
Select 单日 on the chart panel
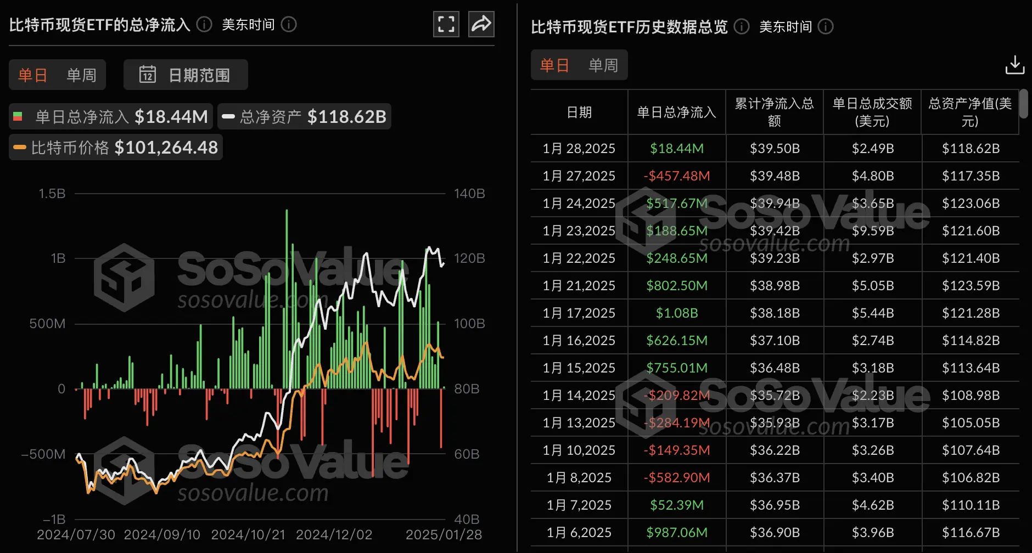[32, 75]
